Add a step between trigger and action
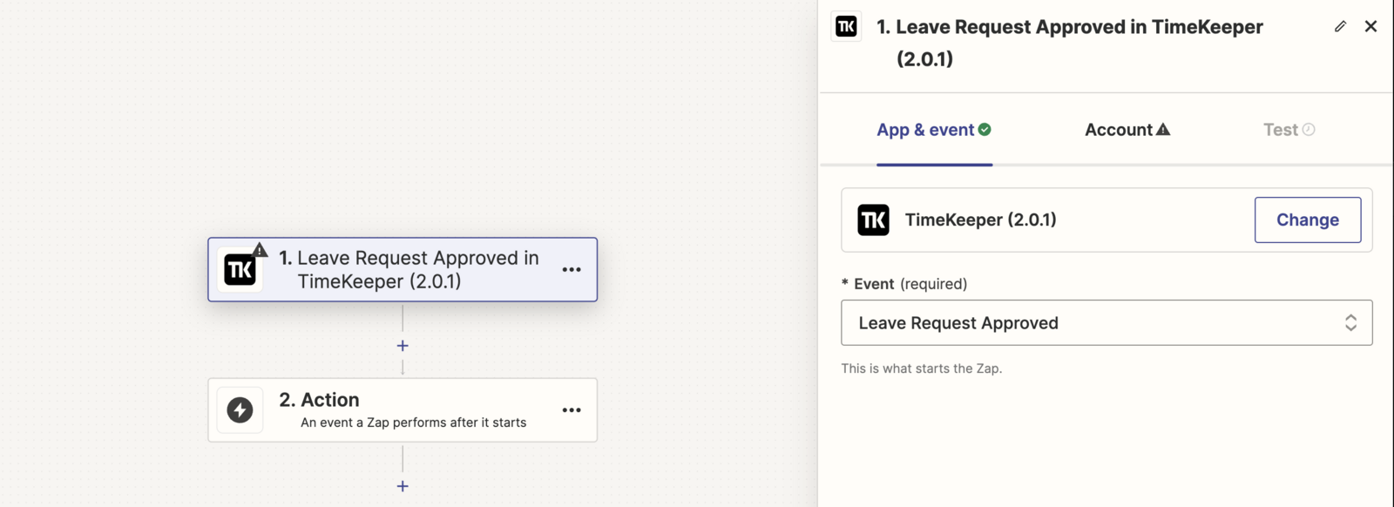 403,346
